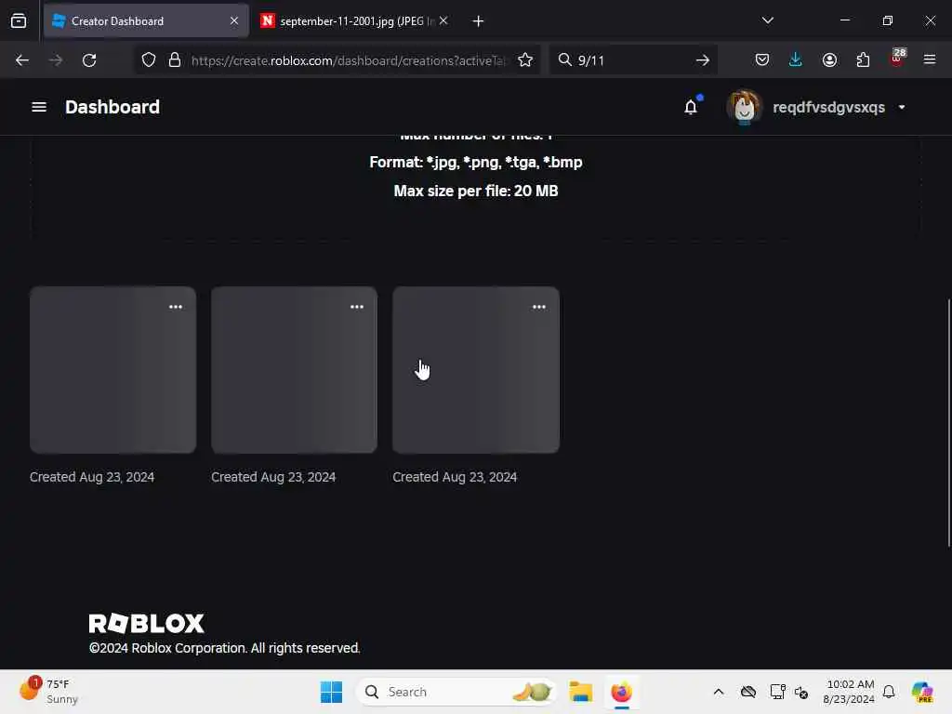
Task: Go back using browser back arrow
Action: (x=22, y=60)
